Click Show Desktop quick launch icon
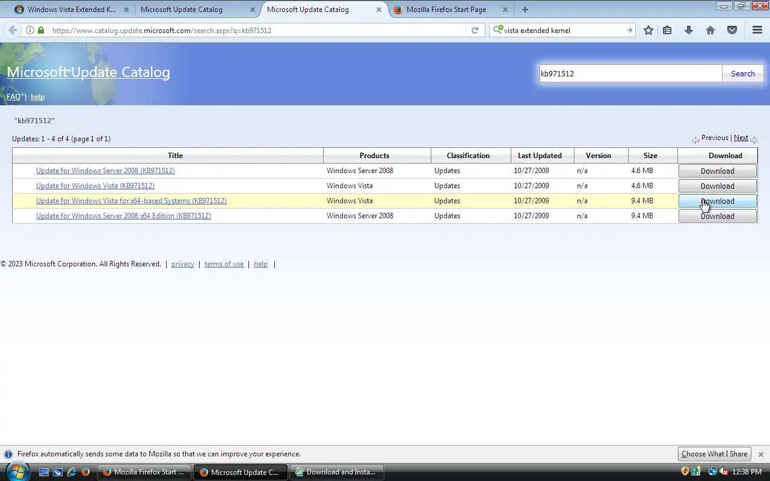The width and height of the screenshot is (770, 481). [x=44, y=472]
